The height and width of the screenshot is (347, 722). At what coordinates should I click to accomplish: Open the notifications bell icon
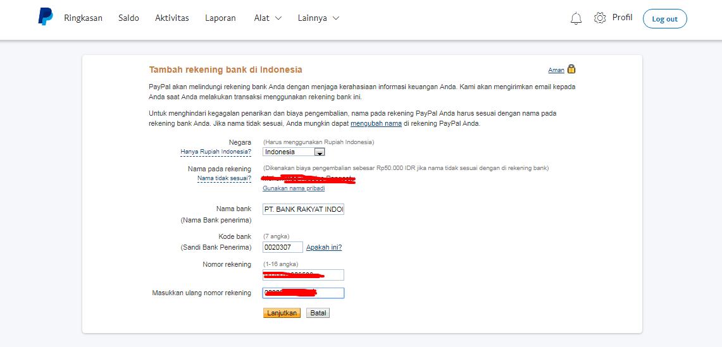(576, 18)
